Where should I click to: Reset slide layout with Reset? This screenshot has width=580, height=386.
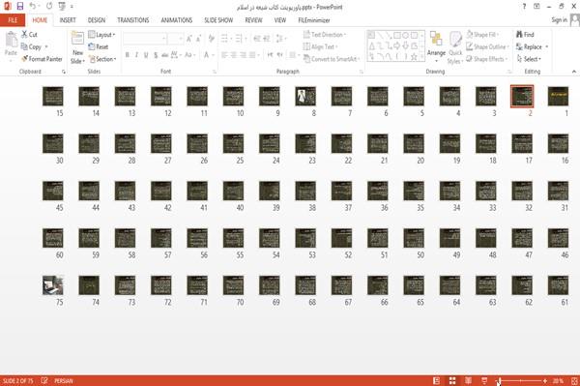point(99,46)
